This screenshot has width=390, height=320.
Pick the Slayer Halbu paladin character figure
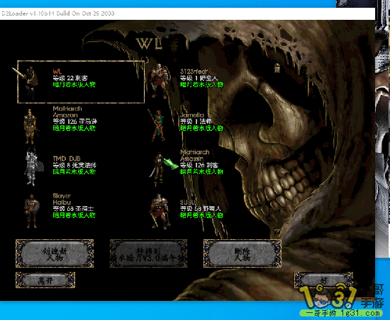coord(31,211)
